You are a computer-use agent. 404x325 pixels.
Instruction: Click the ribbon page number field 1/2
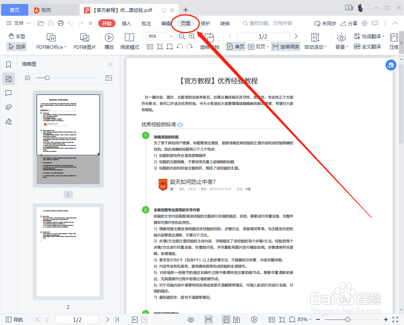pyautogui.click(x=263, y=36)
